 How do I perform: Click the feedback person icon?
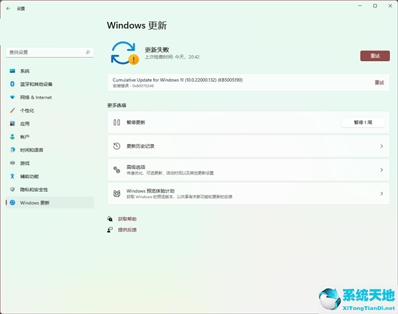109,230
